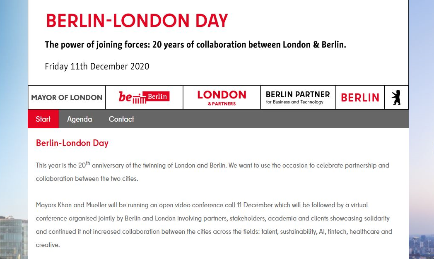The image size is (434, 259).
Task: Open the Contact tab
Action: 121,119
